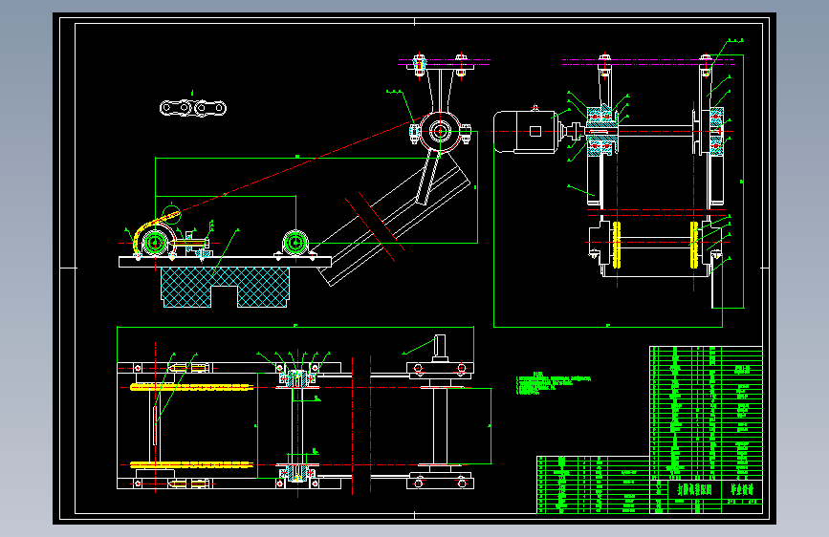The width and height of the screenshot is (829, 537).
Task: Select the lower yellow chain in plan view
Action: pos(192,465)
